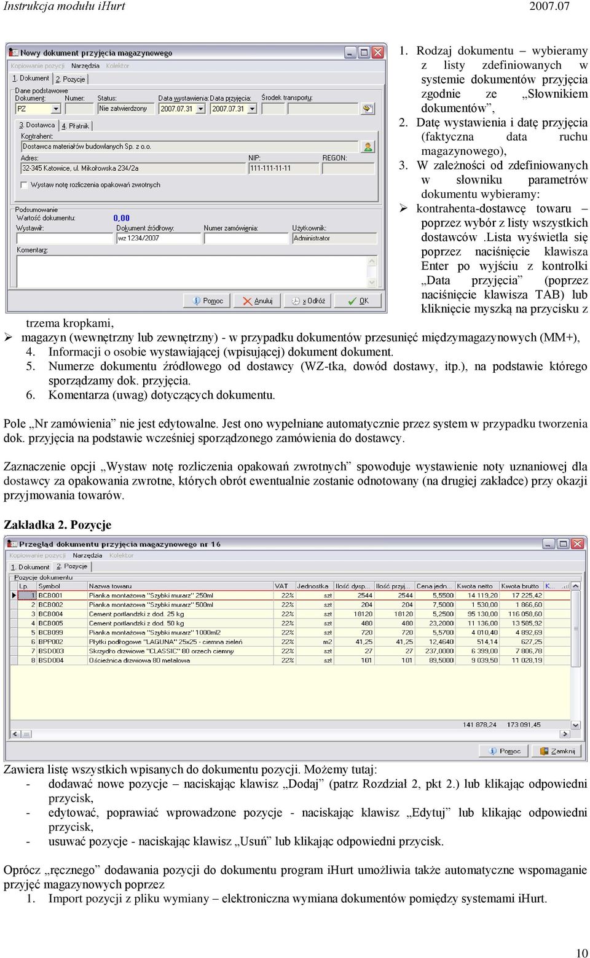590x958 pixels.
Task: Click the 'Nazwa towaru' column header
Action: (x=179, y=586)
